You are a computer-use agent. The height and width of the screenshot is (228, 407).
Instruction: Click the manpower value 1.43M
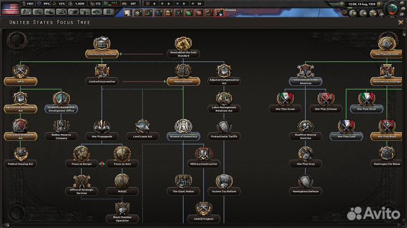[80, 4]
